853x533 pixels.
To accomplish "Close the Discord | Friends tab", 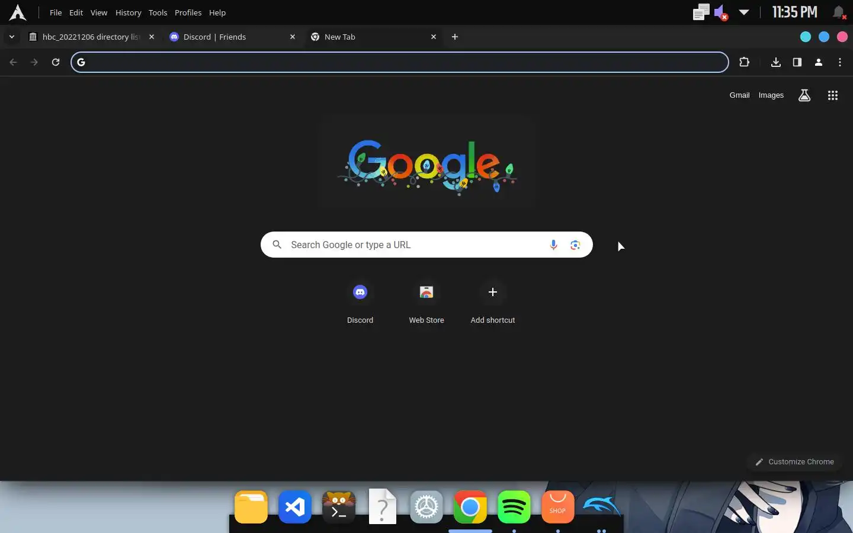I will tap(293, 37).
